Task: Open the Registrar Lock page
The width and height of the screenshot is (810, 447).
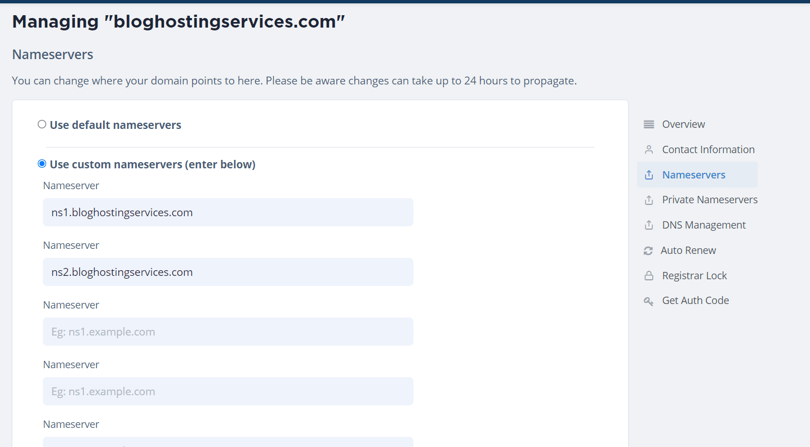Action: click(x=694, y=275)
